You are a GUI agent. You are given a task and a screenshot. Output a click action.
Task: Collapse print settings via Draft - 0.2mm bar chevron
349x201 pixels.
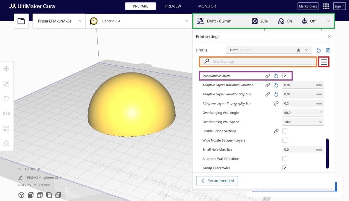[x=329, y=21]
